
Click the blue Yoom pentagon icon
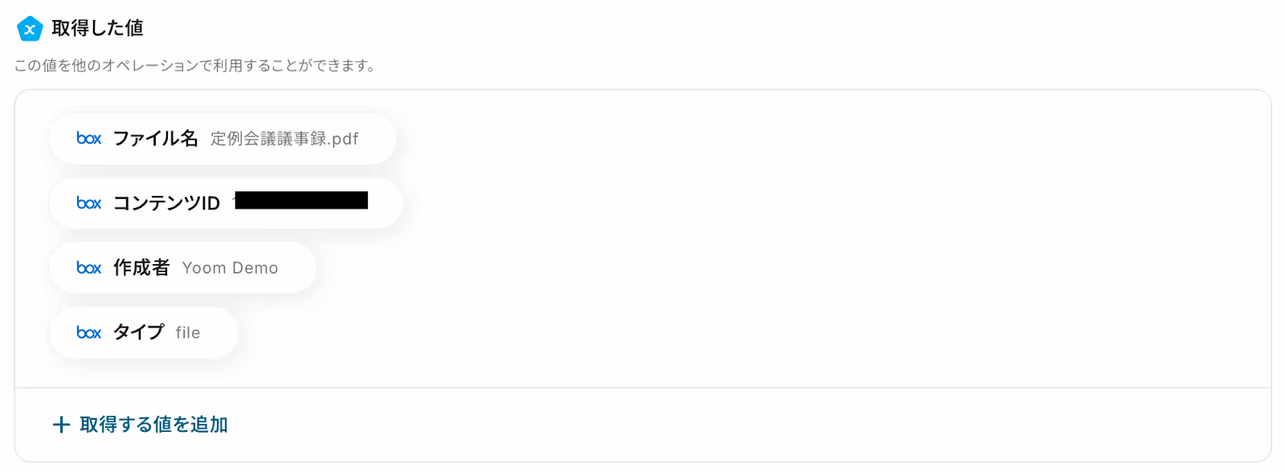coord(30,29)
